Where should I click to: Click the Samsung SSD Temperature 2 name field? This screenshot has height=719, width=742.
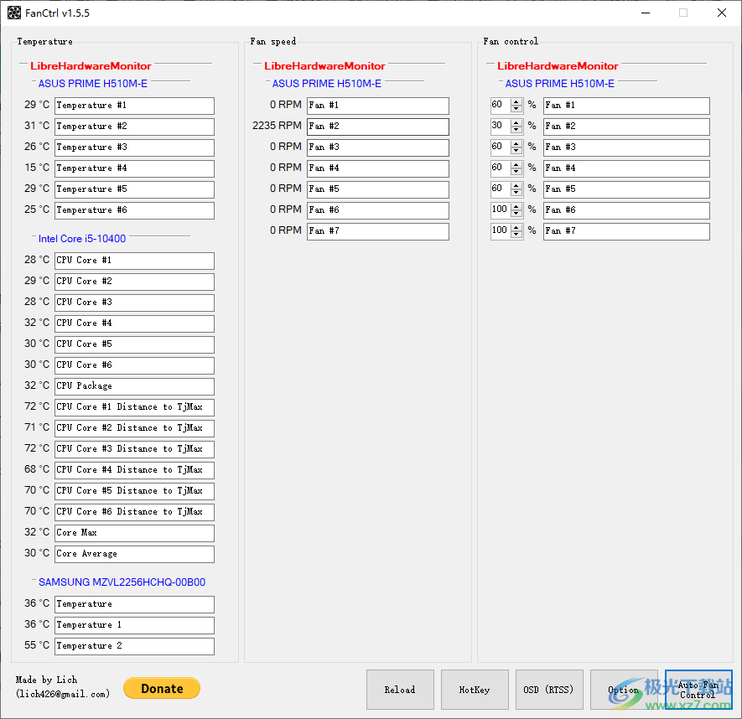point(134,646)
